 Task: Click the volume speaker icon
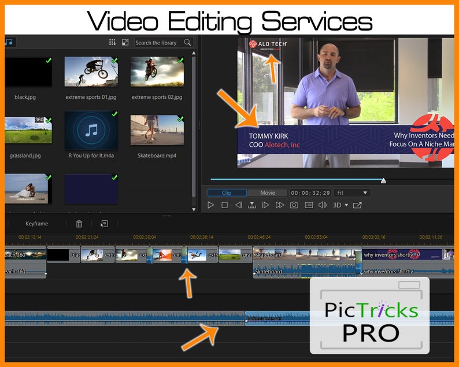click(x=323, y=205)
